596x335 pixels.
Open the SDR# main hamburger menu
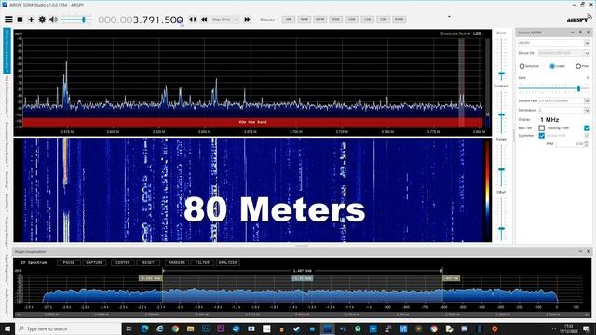(8, 20)
